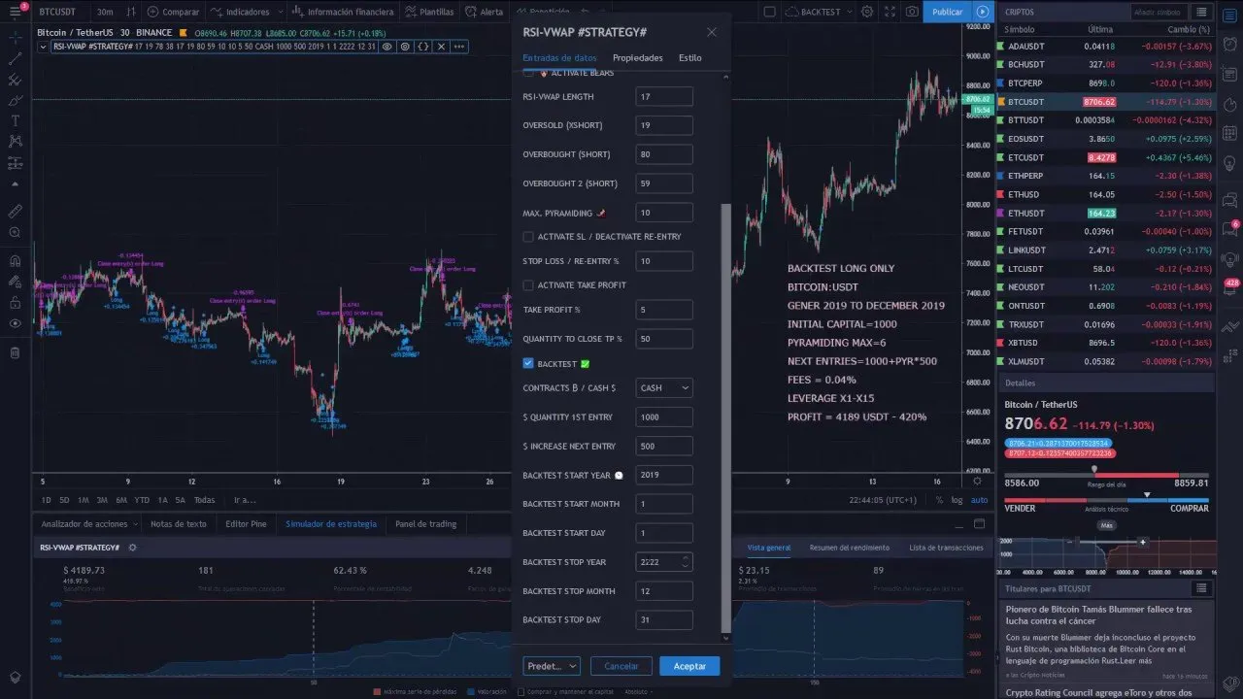This screenshot has width=1243, height=699.
Task: Open more options dots in strategy legend
Action: click(459, 46)
